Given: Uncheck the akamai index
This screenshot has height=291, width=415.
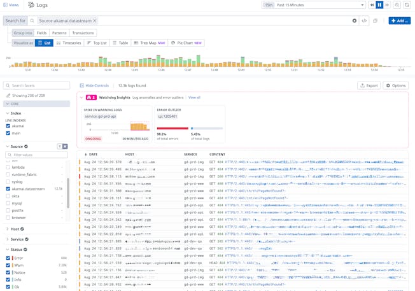Looking at the screenshot, I should [x=8, y=126].
